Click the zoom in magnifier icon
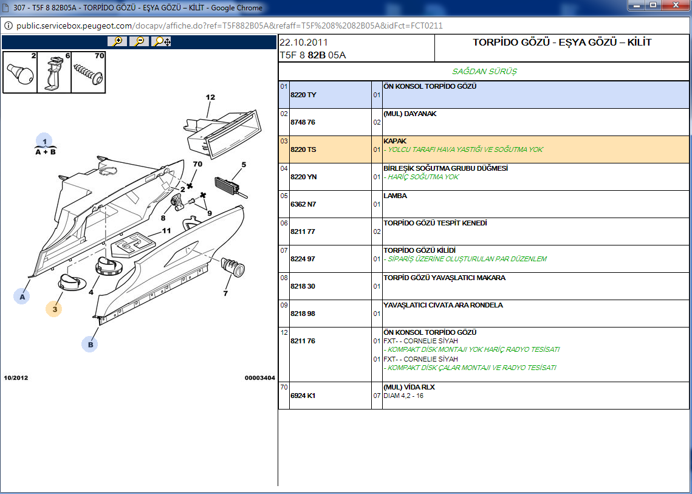The image size is (692, 494). [x=117, y=41]
